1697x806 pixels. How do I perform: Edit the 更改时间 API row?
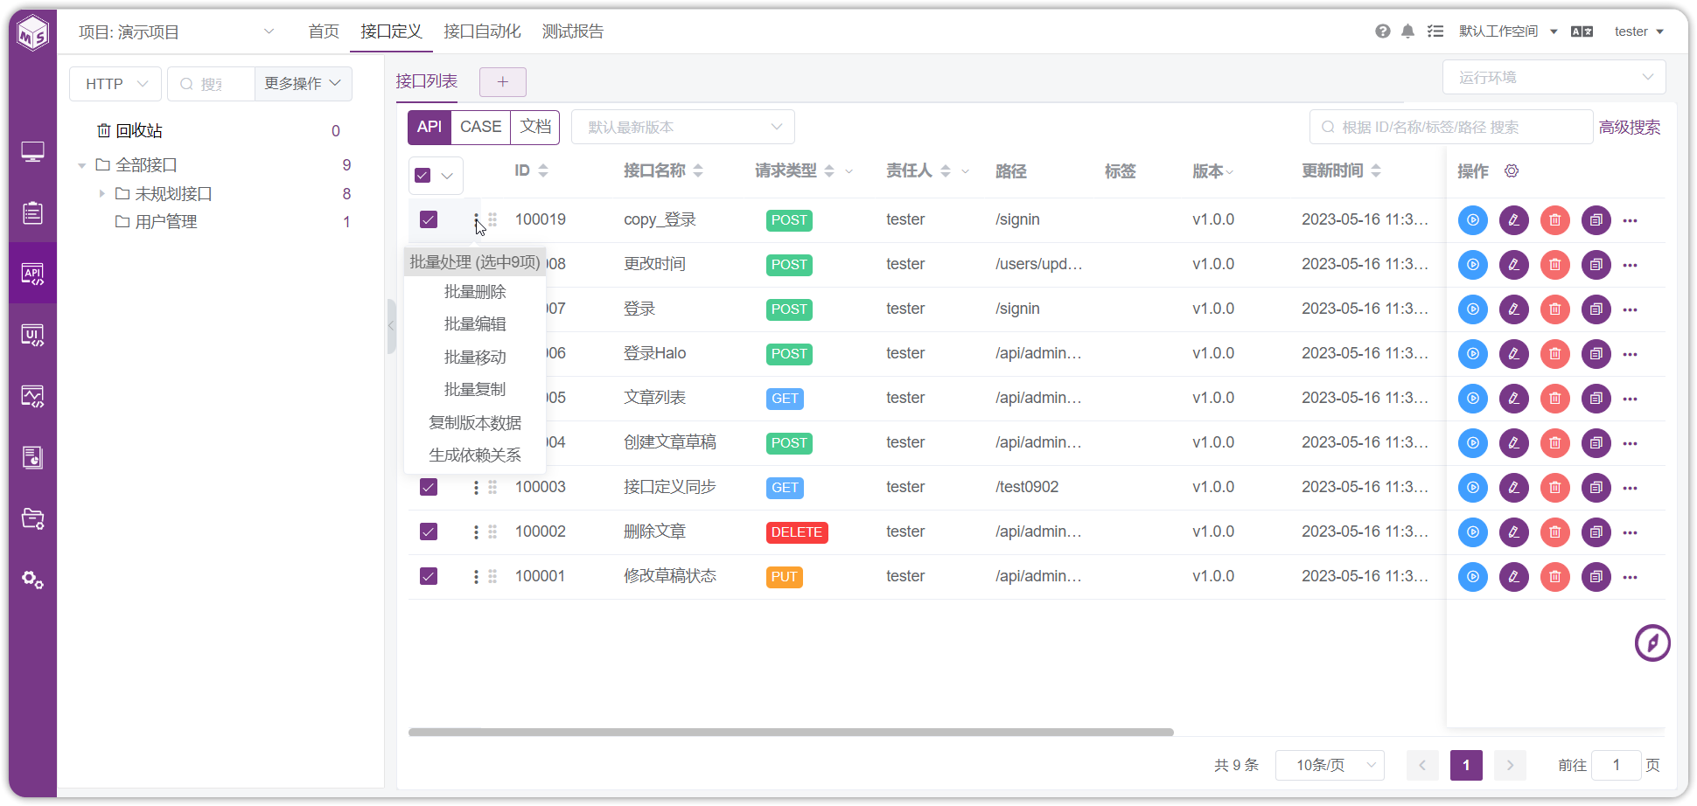pos(1514,265)
